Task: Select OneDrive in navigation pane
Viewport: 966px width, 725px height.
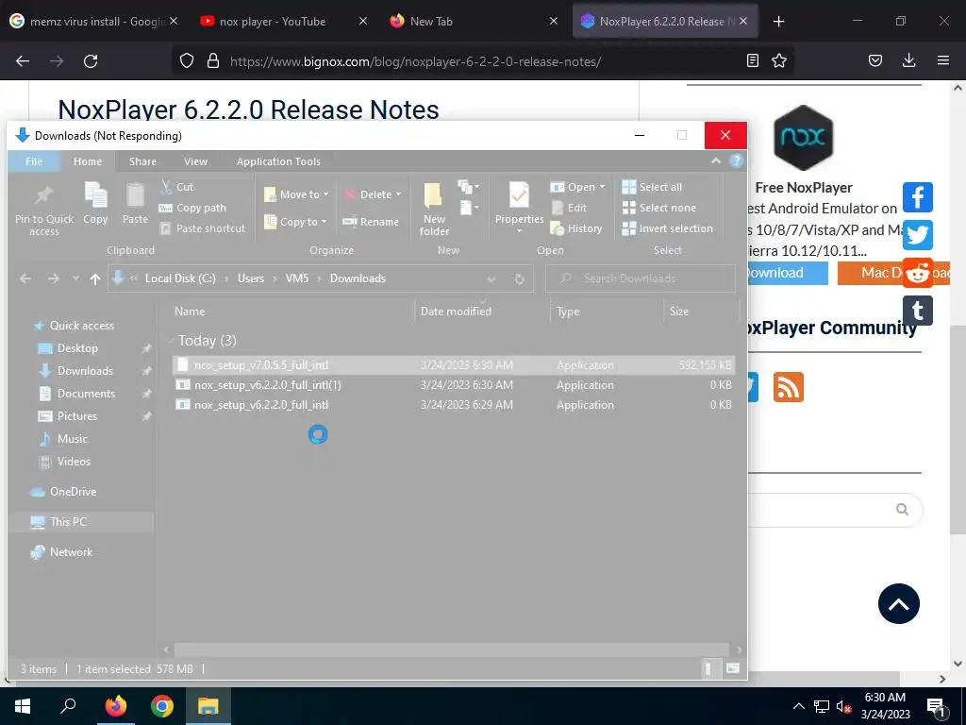Action: tap(73, 491)
